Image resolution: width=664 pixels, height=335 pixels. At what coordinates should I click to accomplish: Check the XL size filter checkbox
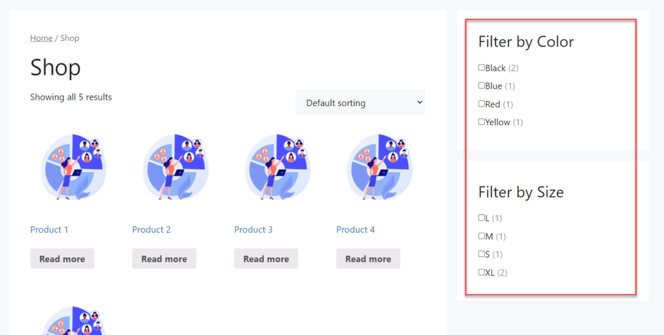click(482, 272)
